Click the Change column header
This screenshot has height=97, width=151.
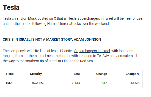tap(102, 74)
